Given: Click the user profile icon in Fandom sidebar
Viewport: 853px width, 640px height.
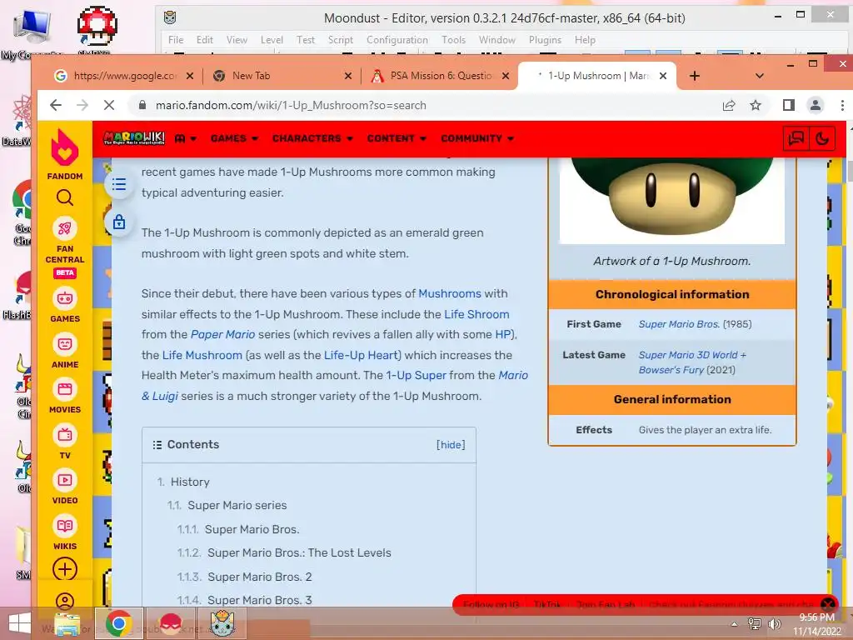Looking at the screenshot, I should tap(65, 601).
